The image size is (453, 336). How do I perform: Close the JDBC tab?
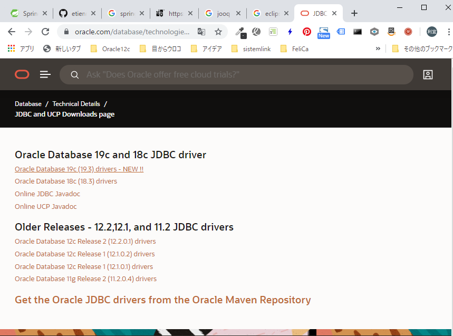(334, 13)
